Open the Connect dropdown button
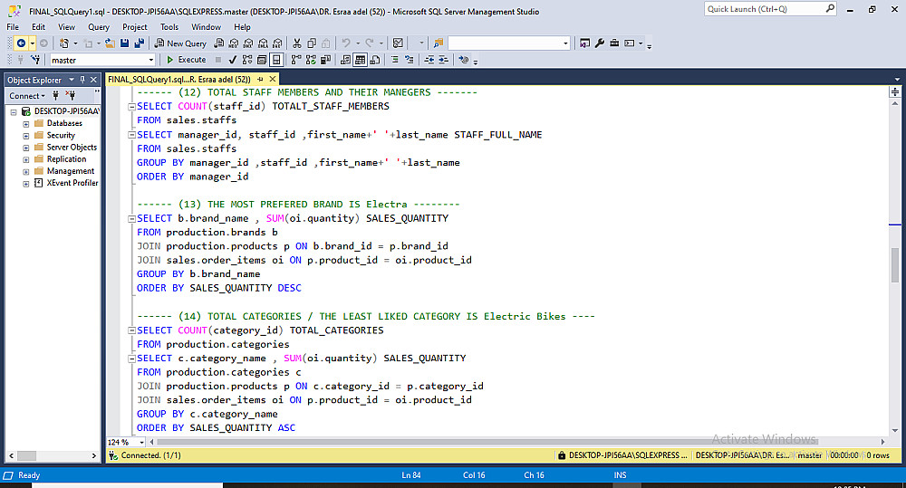Image resolution: width=906 pixels, height=488 pixels. click(27, 95)
